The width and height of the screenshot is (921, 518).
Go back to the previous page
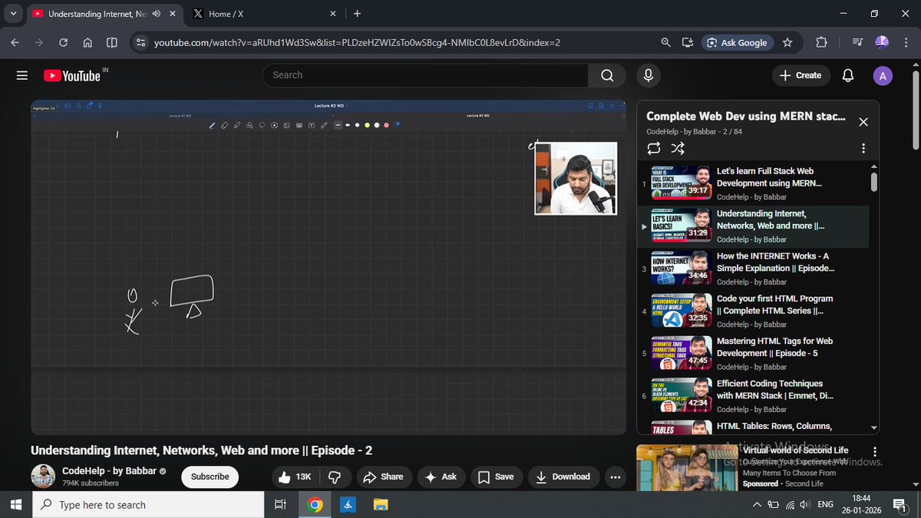coord(15,43)
